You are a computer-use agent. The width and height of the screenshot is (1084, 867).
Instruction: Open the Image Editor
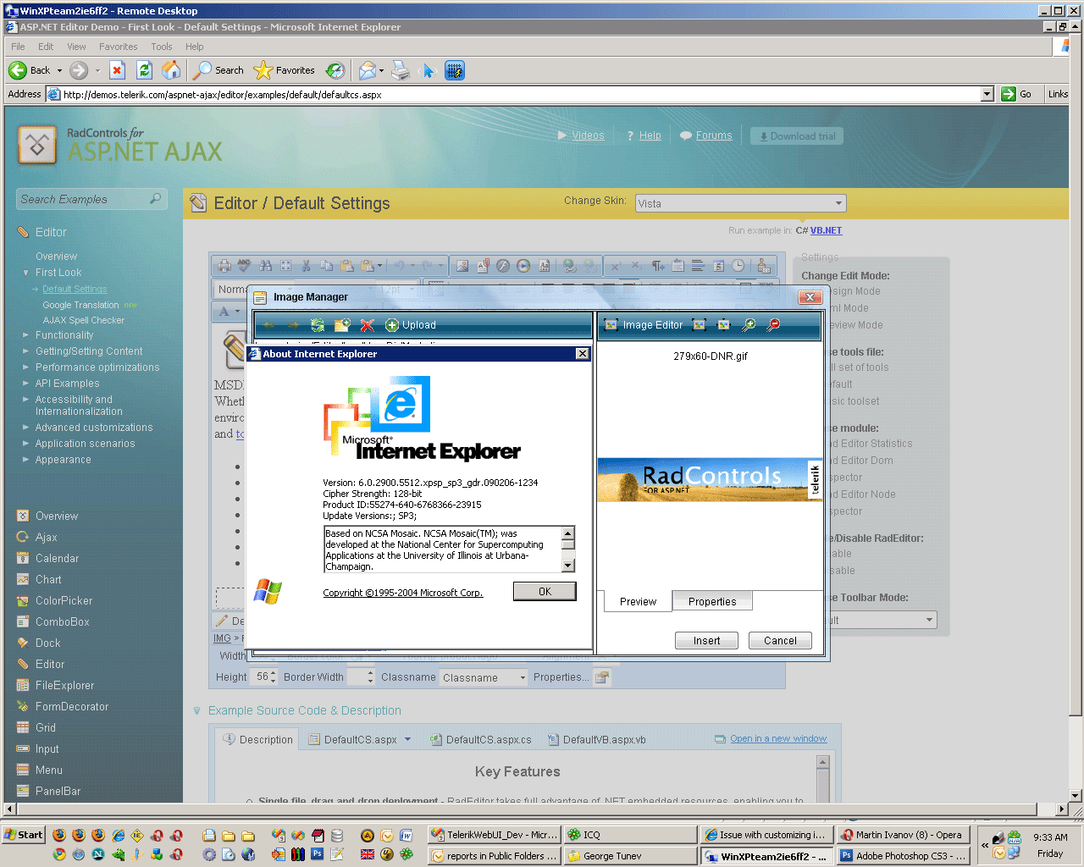643,325
